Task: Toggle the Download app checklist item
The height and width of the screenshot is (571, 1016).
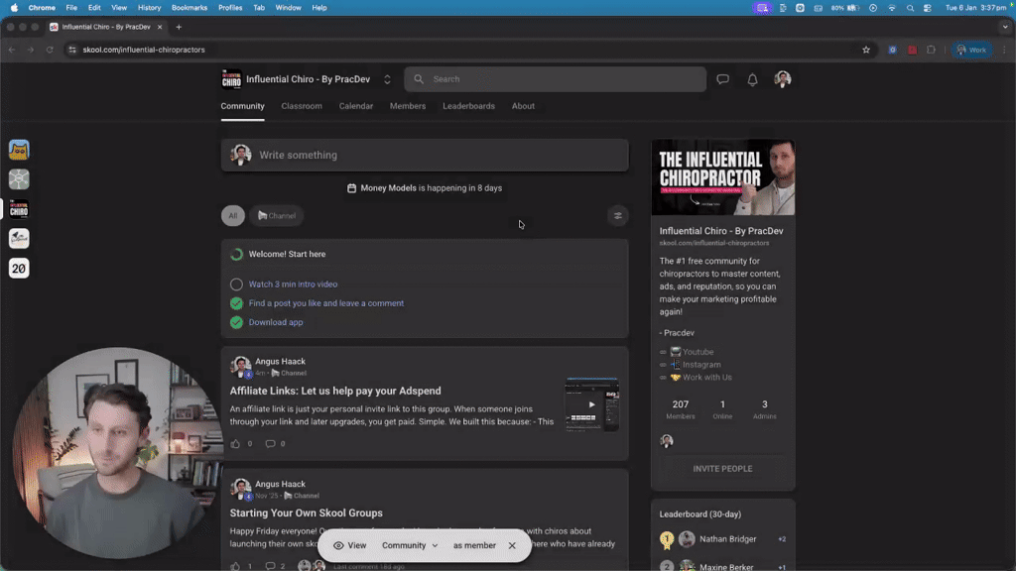Action: click(x=236, y=322)
